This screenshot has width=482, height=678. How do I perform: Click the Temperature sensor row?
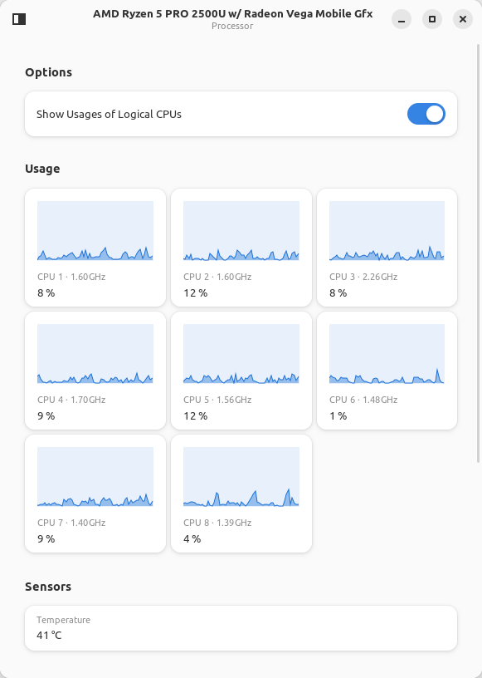pyautogui.click(x=241, y=628)
